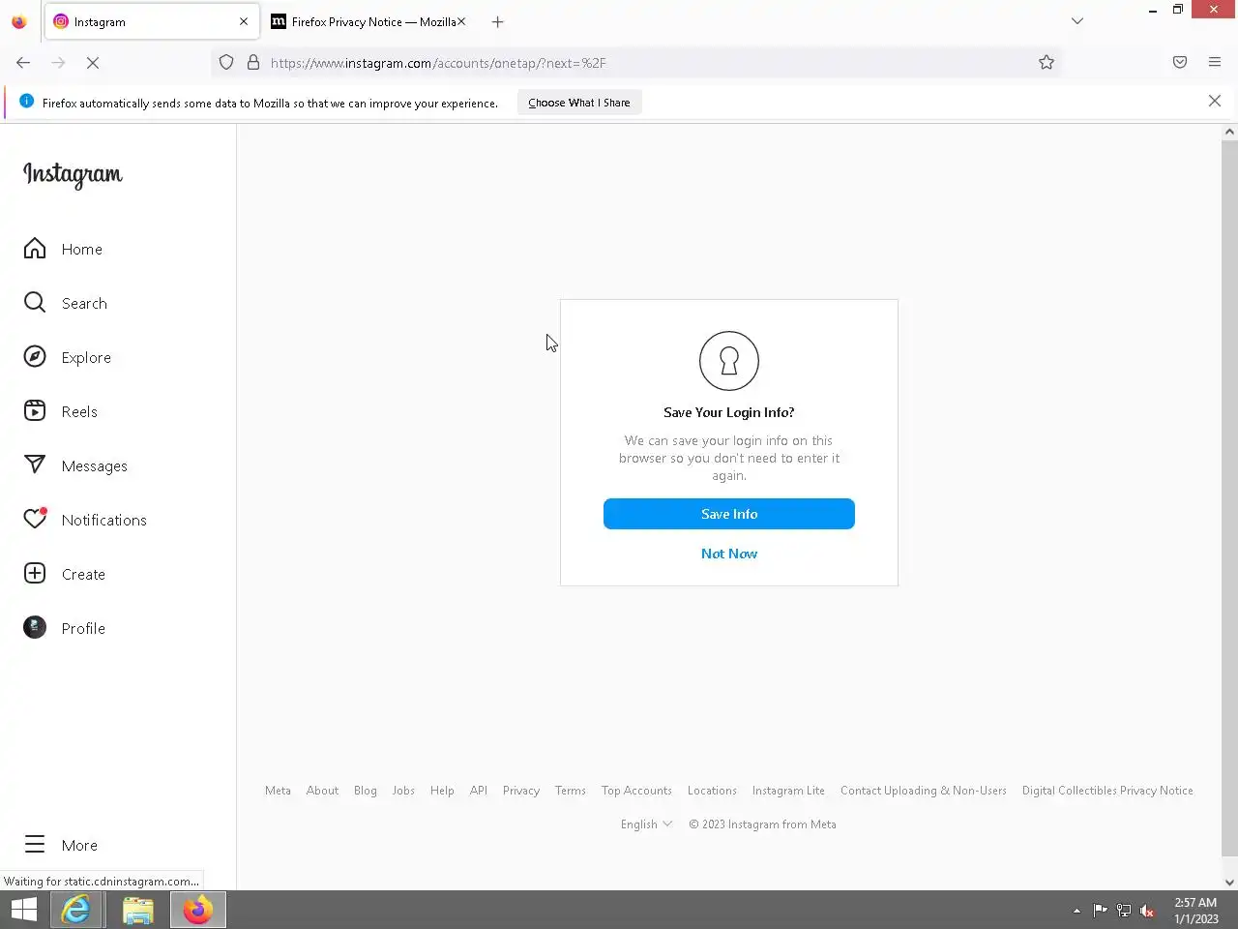Open Action Center flag tray icon

pyautogui.click(x=1100, y=911)
